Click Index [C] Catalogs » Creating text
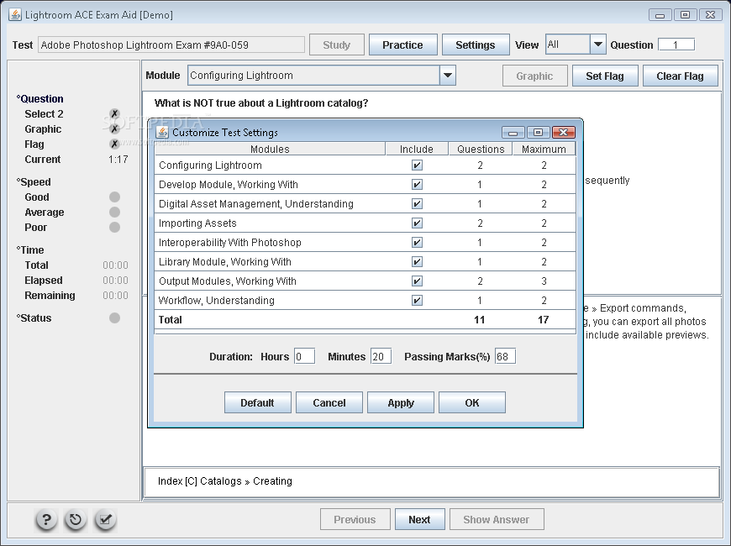 224,481
